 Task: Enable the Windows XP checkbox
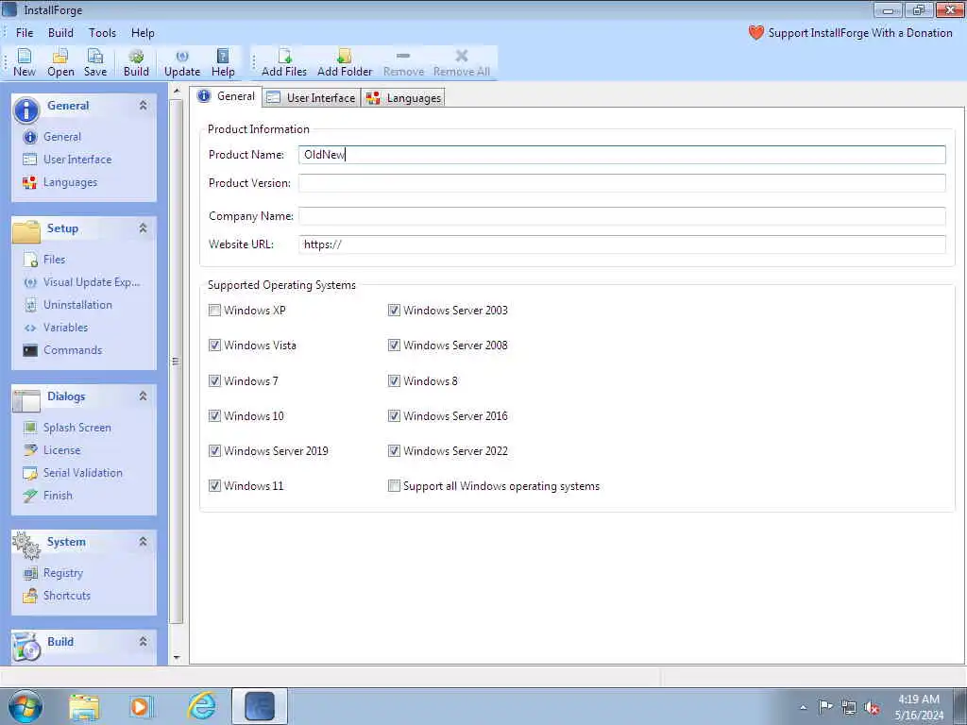click(214, 310)
